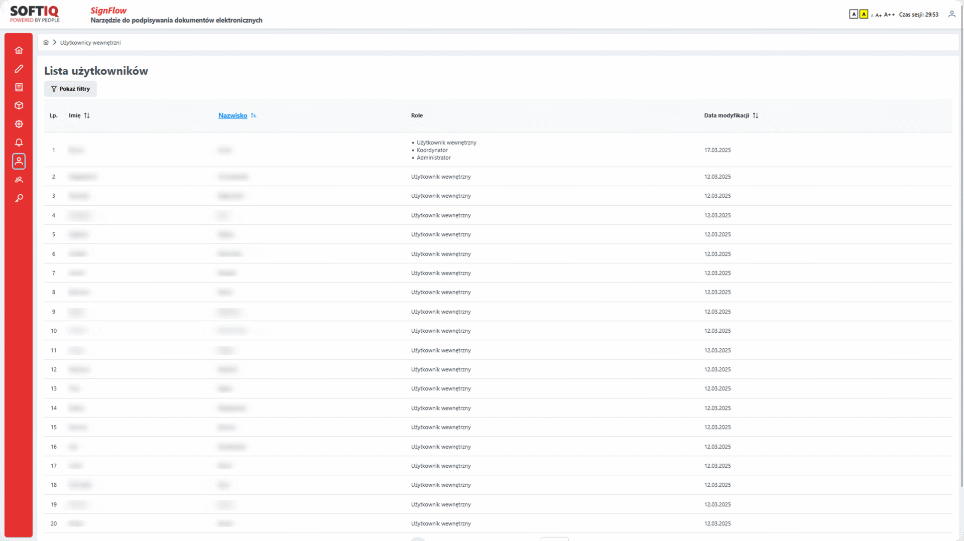Open the user profile icon in the header

951,14
